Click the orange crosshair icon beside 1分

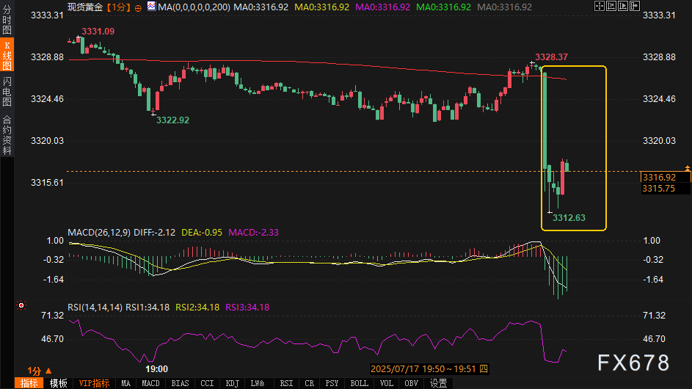point(139,7)
